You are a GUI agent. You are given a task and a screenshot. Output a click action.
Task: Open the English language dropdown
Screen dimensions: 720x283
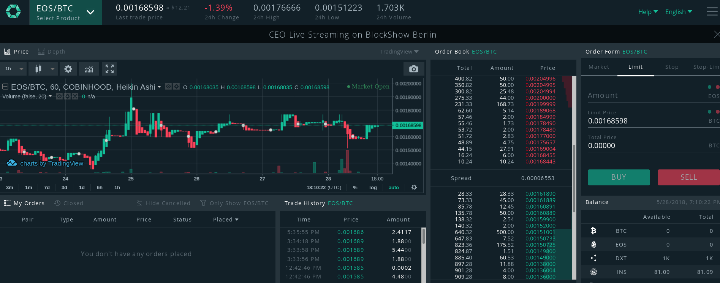(679, 12)
